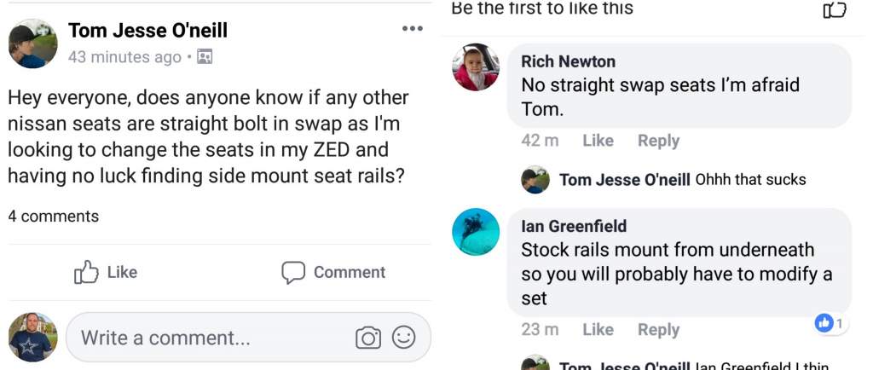This screenshot has width=873, height=370.
Task: Like Ian Greenfield's comment
Action: [598, 329]
